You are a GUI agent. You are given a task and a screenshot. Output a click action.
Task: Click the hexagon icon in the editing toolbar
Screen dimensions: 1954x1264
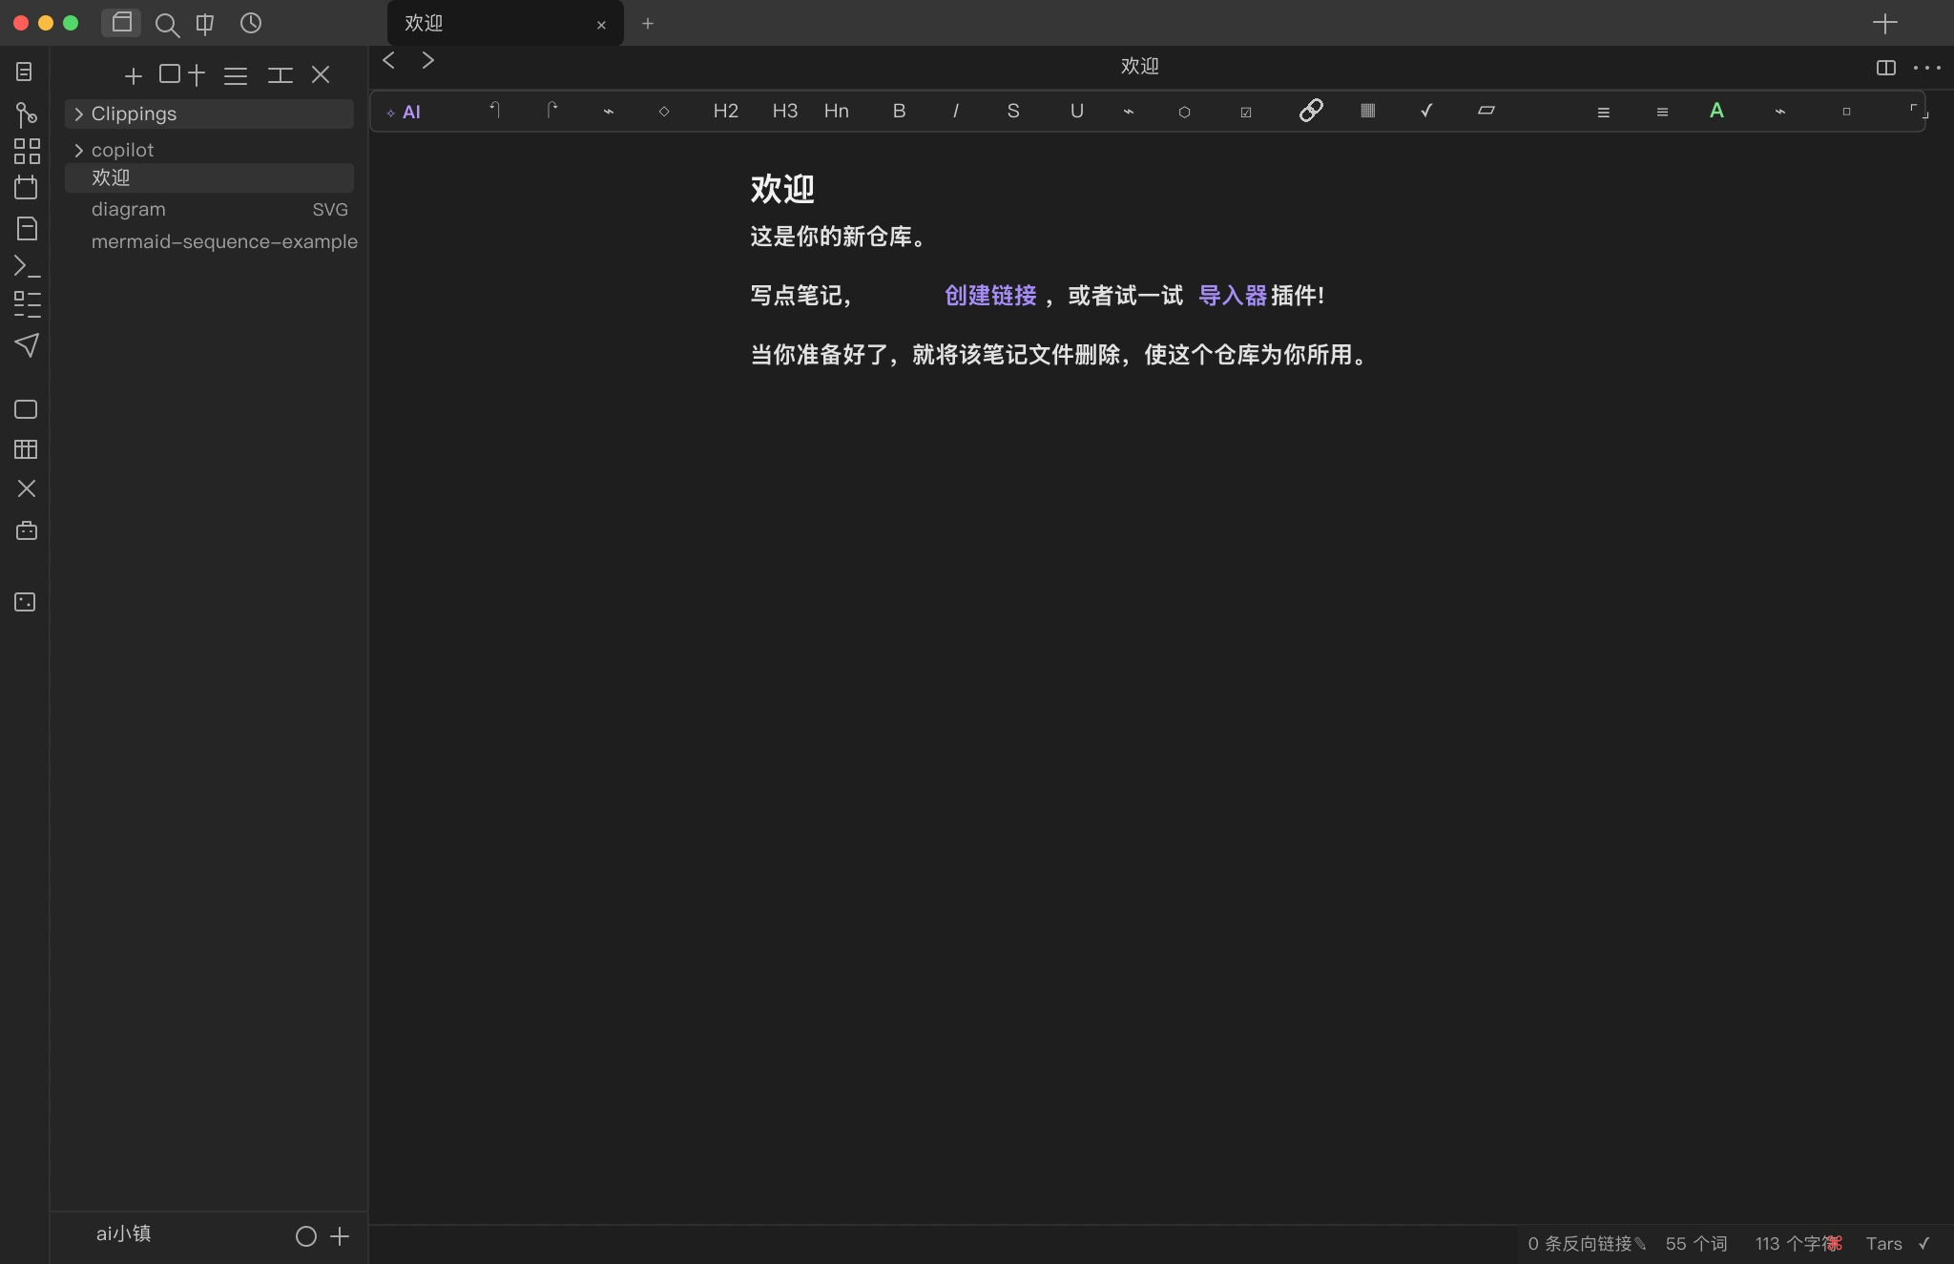coord(1184,112)
